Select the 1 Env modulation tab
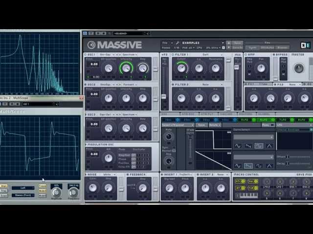 [x=168, y=120]
